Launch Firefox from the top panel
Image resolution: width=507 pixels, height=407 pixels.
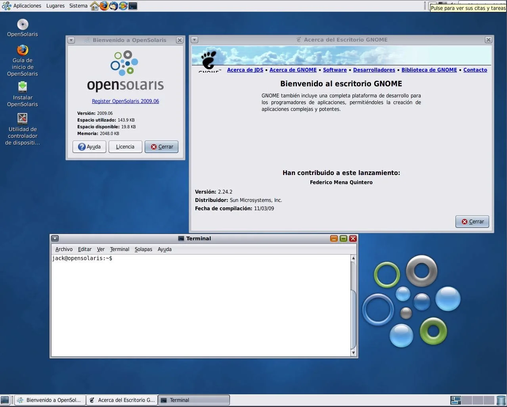tap(104, 6)
